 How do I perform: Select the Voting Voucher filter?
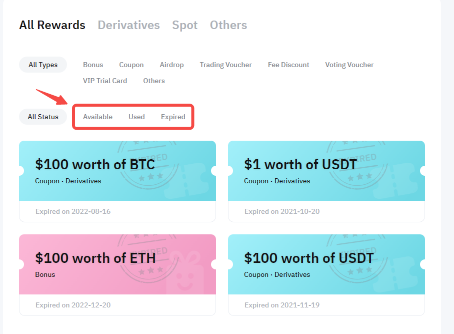[x=349, y=65]
